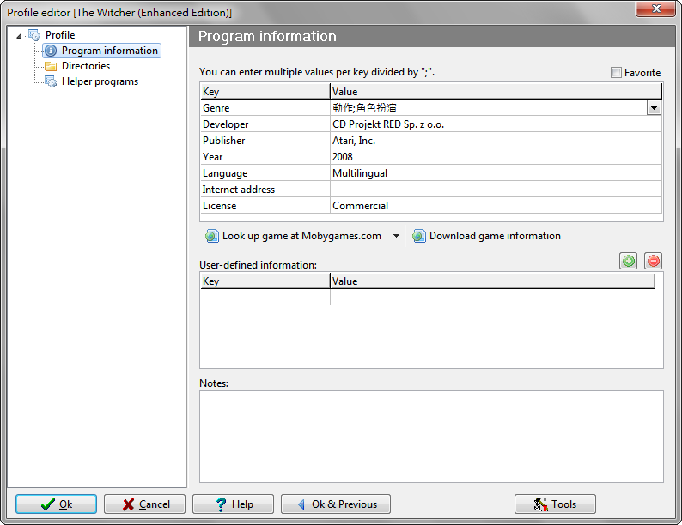Open the Tools button menu
The height and width of the screenshot is (525, 682).
pyautogui.click(x=555, y=504)
